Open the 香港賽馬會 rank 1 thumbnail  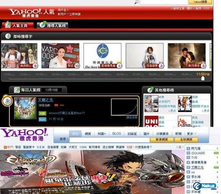pyautogui.click(x=103, y=55)
